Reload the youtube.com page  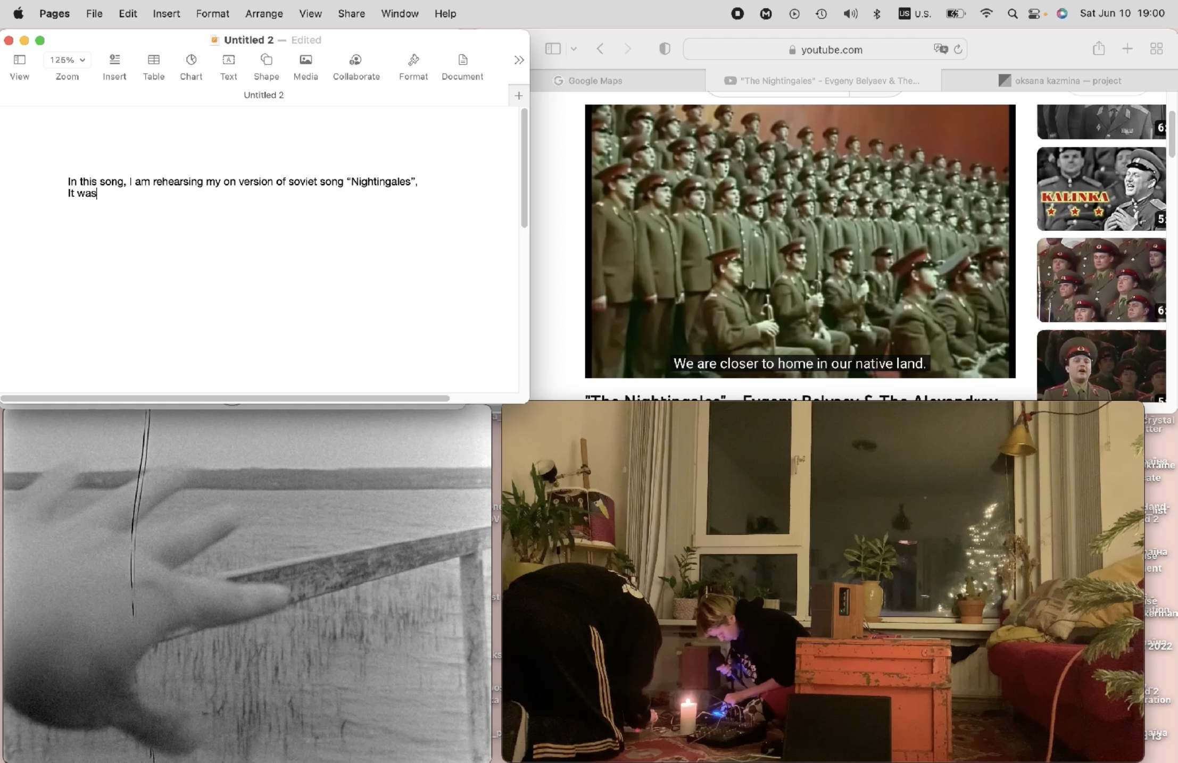coord(958,49)
